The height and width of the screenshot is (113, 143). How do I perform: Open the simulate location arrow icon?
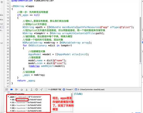click(x=42, y=89)
